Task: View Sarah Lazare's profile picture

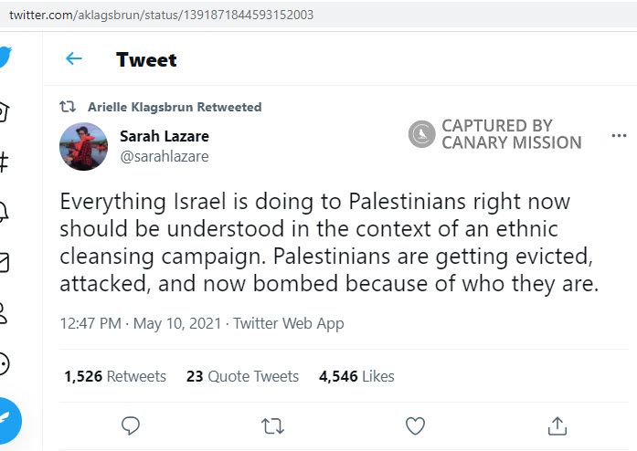Action: pos(84,146)
